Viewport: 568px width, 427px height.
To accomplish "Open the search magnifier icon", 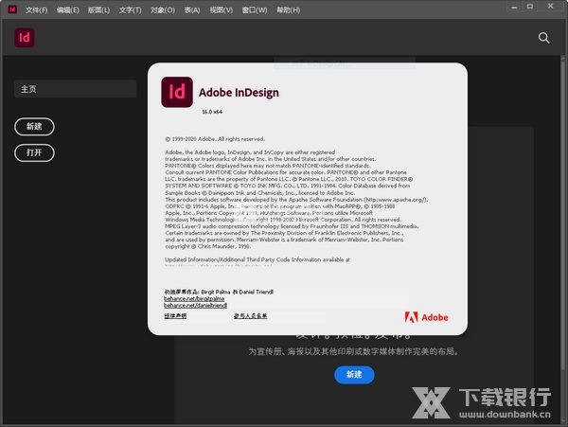I will point(543,38).
